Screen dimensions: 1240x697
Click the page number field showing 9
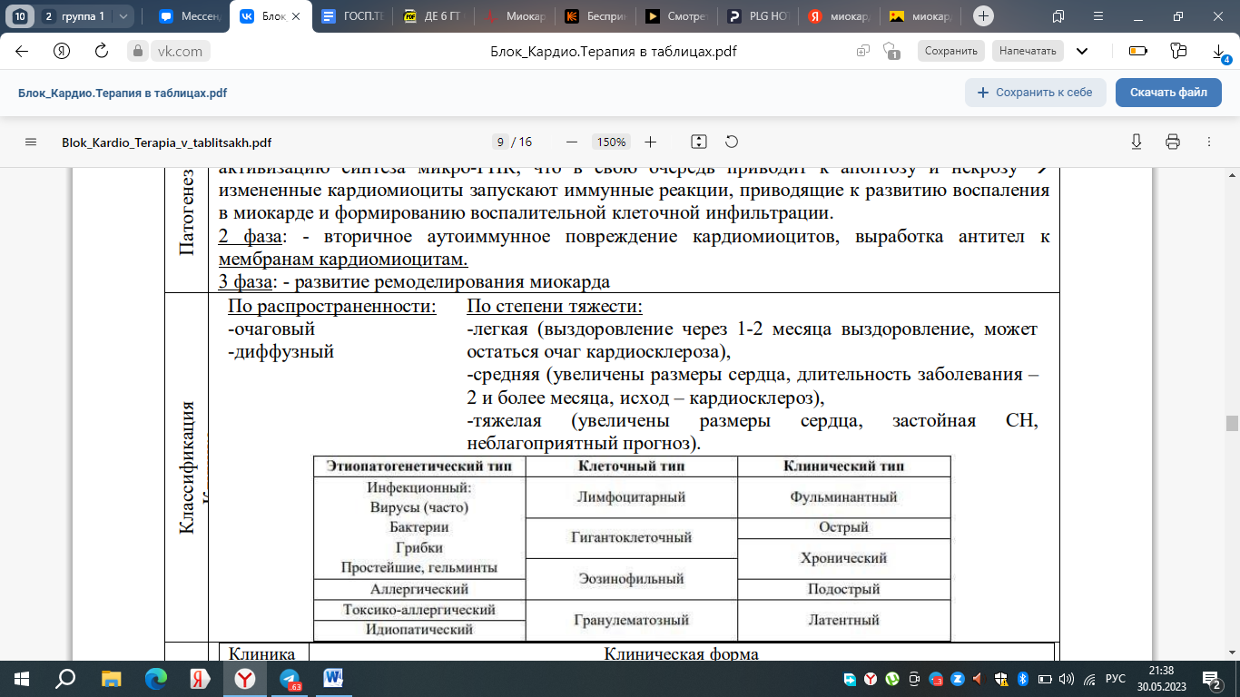pos(500,142)
